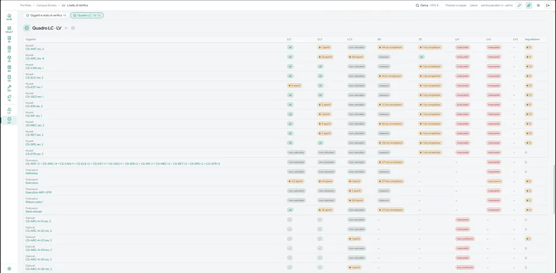Click the Cerca search field
Screen dimensions: 556x273
point(429,5)
